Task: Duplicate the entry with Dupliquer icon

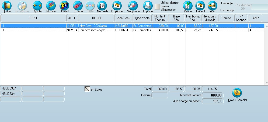Action: tap(117, 5)
